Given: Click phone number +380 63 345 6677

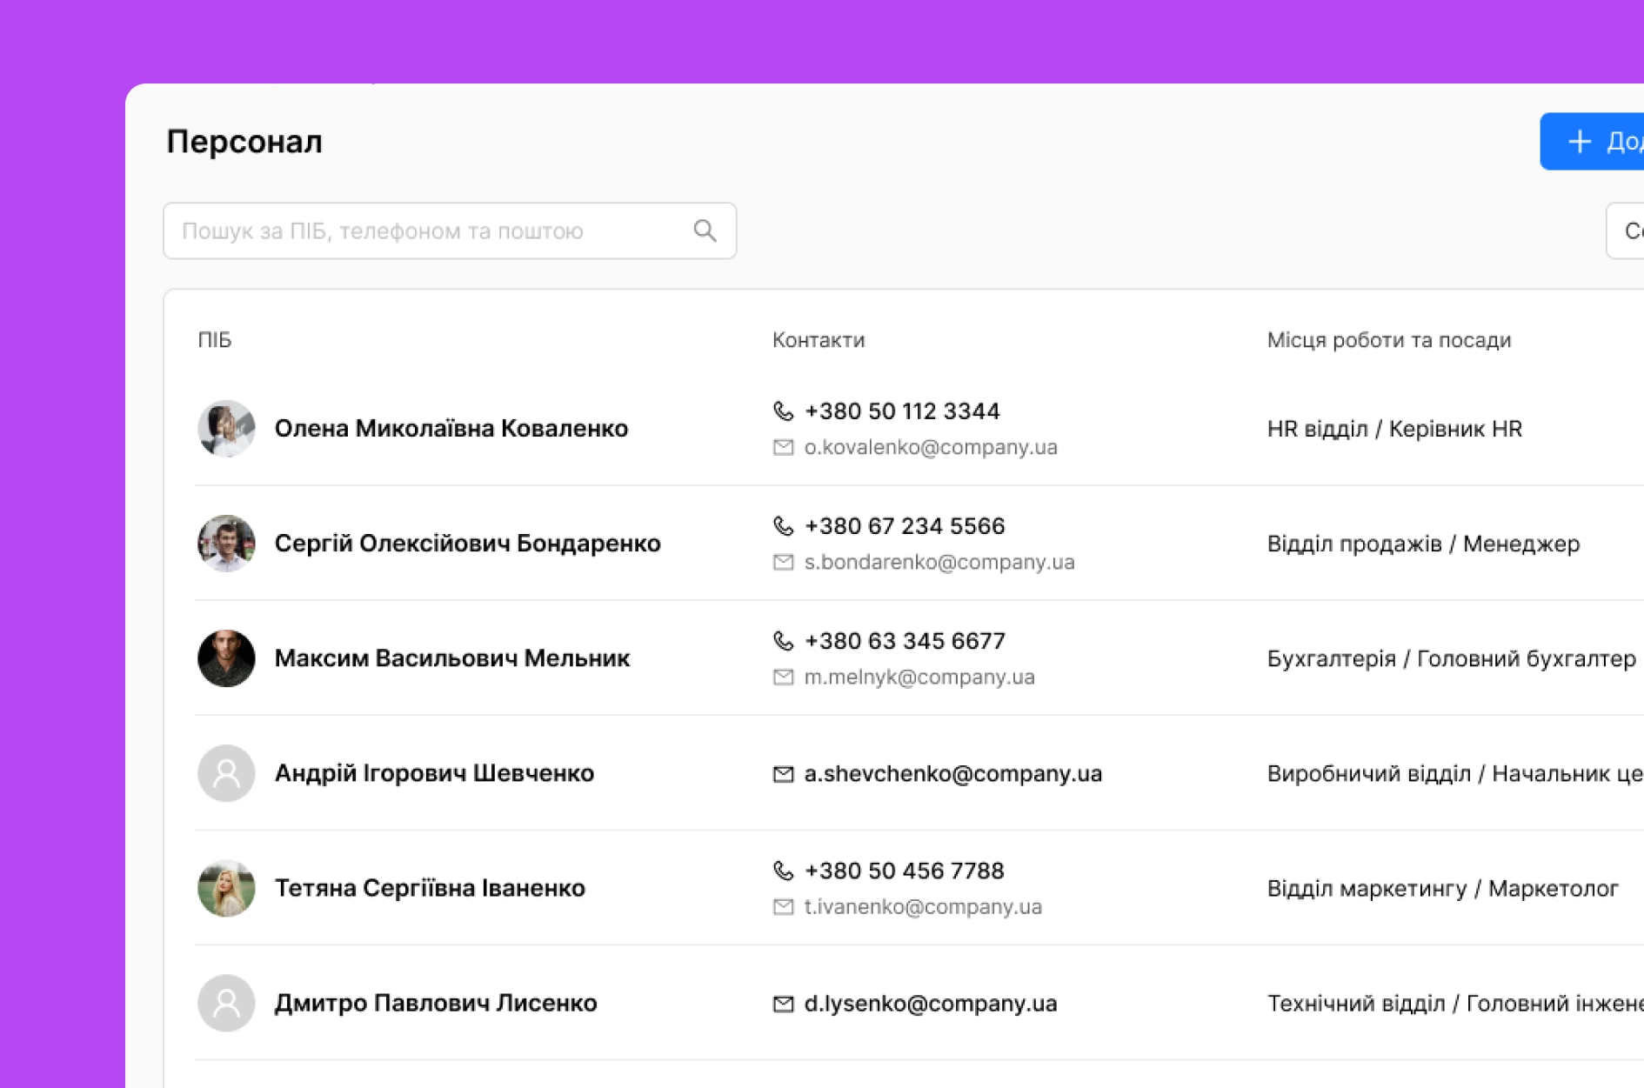Looking at the screenshot, I should pos(905,640).
